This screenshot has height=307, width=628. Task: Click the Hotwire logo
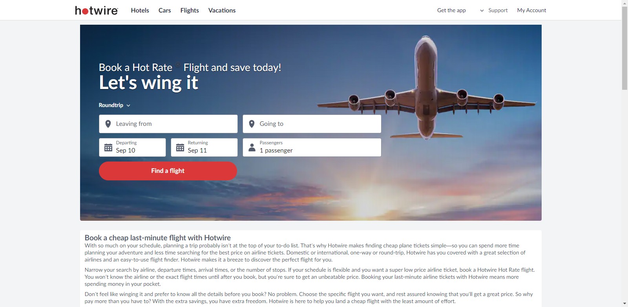tap(97, 10)
